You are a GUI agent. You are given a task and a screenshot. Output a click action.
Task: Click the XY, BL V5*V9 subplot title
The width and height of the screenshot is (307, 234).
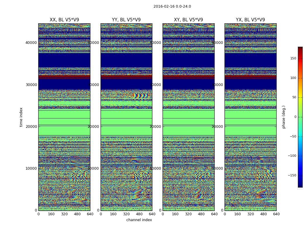coord(188,20)
